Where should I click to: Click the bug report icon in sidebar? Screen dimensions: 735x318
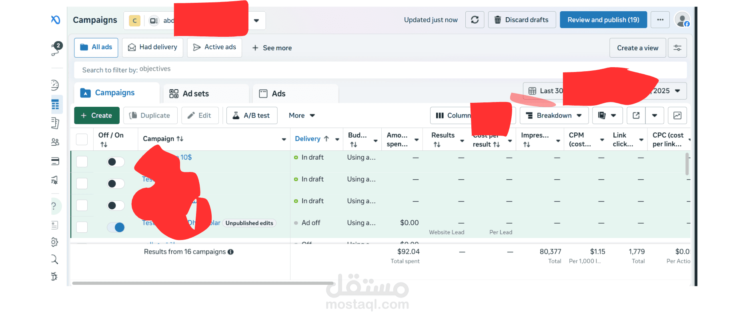click(55, 276)
